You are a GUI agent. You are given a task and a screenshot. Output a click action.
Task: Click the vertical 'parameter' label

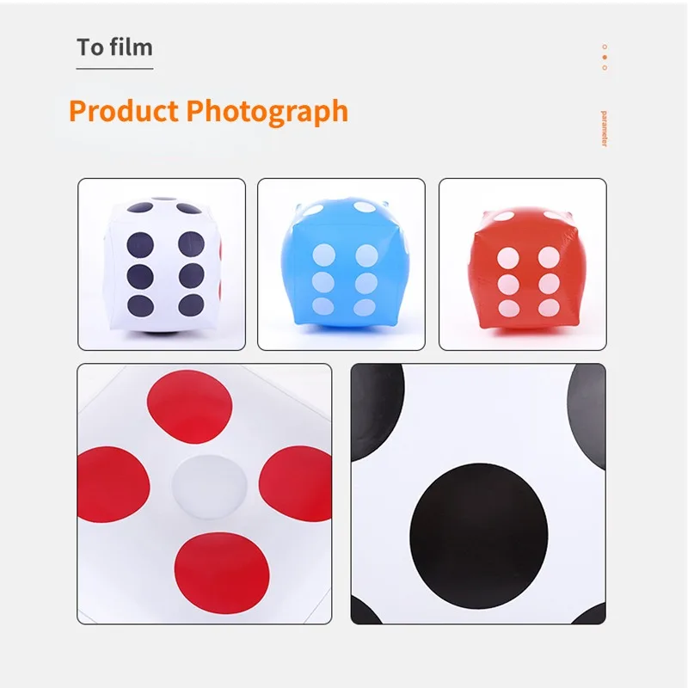click(605, 128)
